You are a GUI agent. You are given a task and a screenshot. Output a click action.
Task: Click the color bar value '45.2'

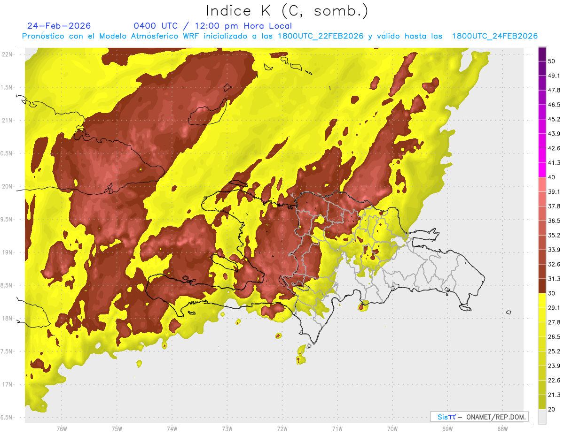pyautogui.click(x=554, y=119)
